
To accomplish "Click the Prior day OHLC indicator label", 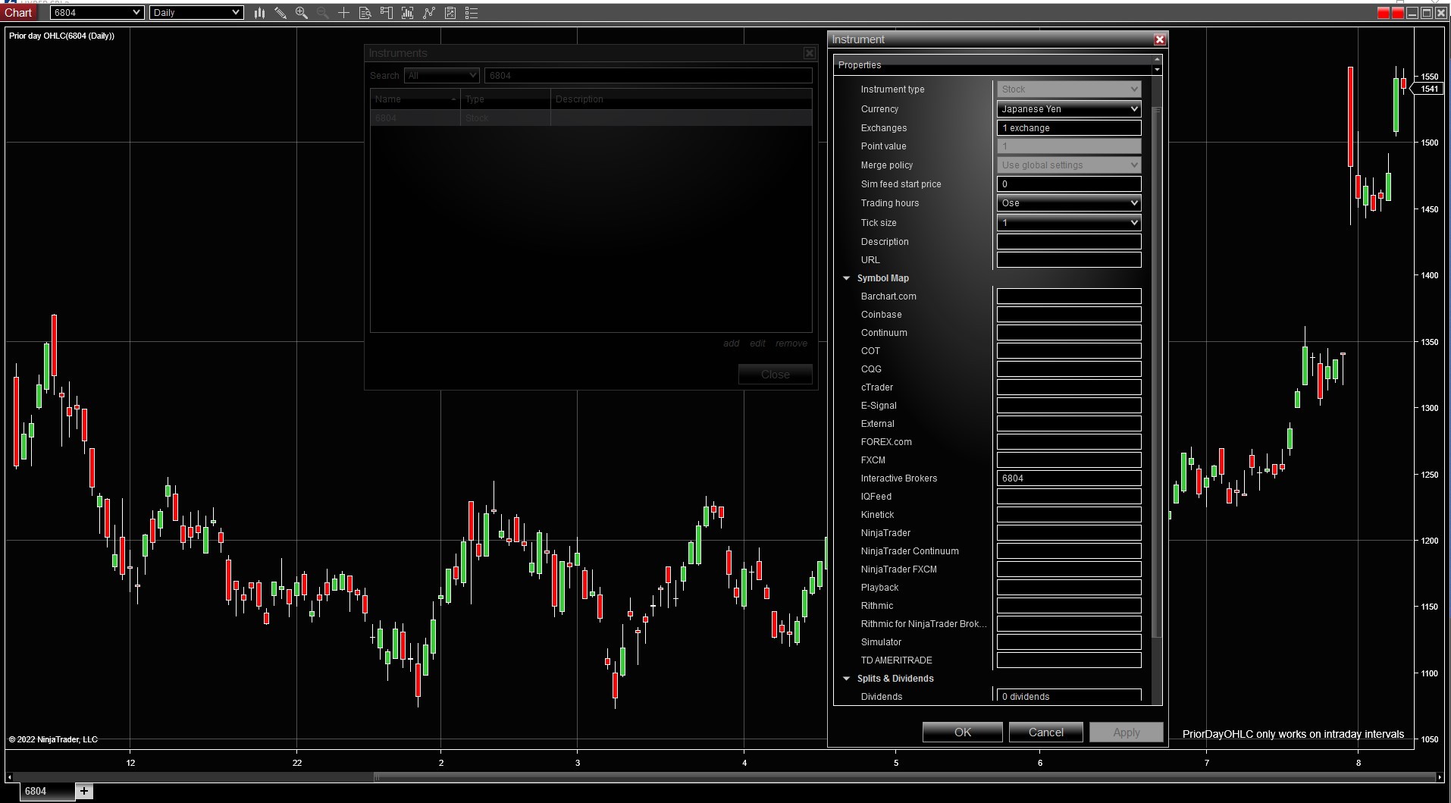I will tap(61, 36).
